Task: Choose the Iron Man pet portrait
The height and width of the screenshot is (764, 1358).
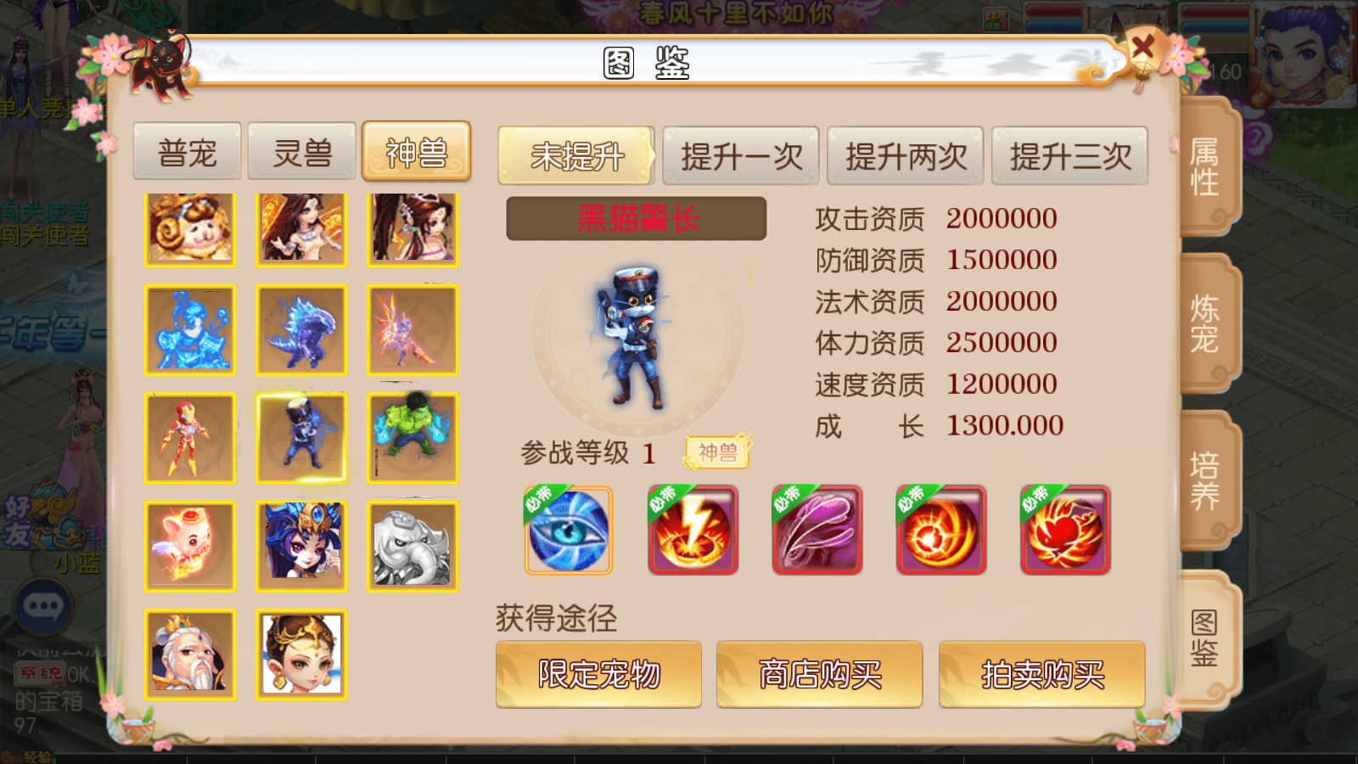Action: coord(189,438)
